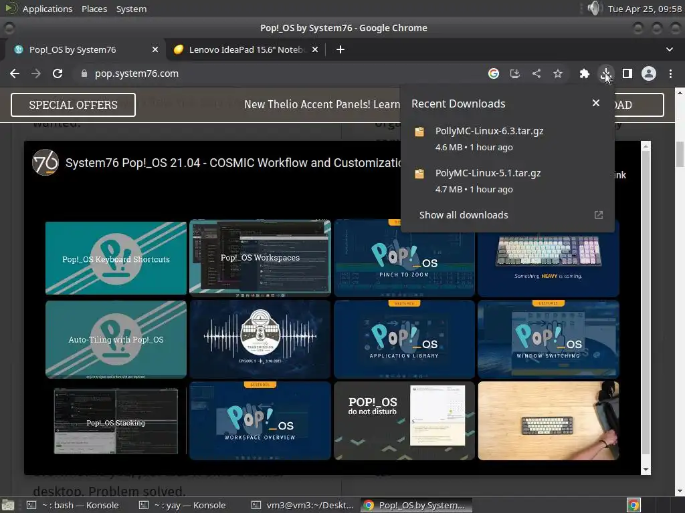The image size is (685, 513).
Task: Select Pop!_OS Workspaces video thumbnail
Action: click(x=260, y=259)
